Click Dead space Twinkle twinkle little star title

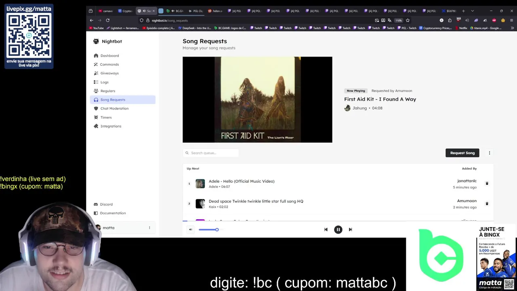pos(256,201)
